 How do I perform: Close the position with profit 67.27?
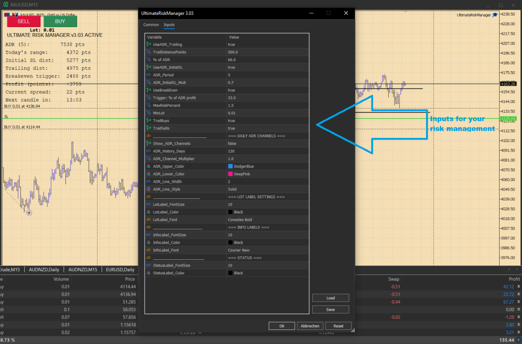(x=519, y=302)
